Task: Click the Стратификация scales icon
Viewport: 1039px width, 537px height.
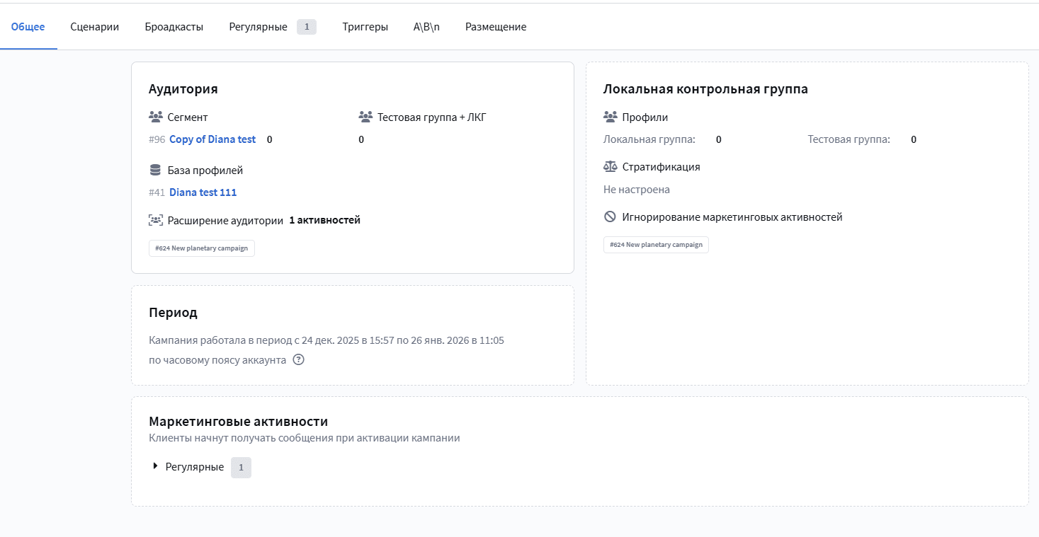Action: pyautogui.click(x=611, y=167)
